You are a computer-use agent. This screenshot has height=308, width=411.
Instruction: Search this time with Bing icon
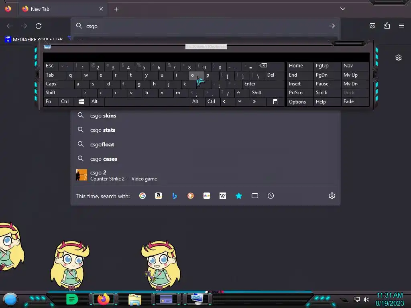[175, 196]
